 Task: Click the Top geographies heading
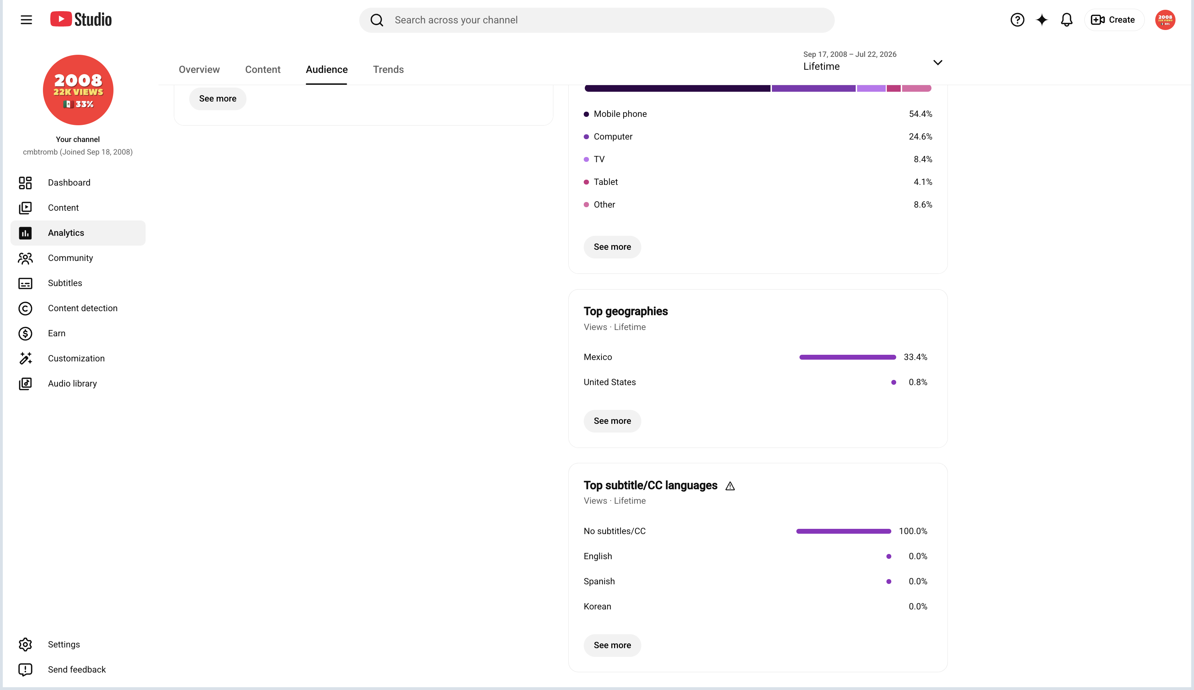(x=626, y=311)
